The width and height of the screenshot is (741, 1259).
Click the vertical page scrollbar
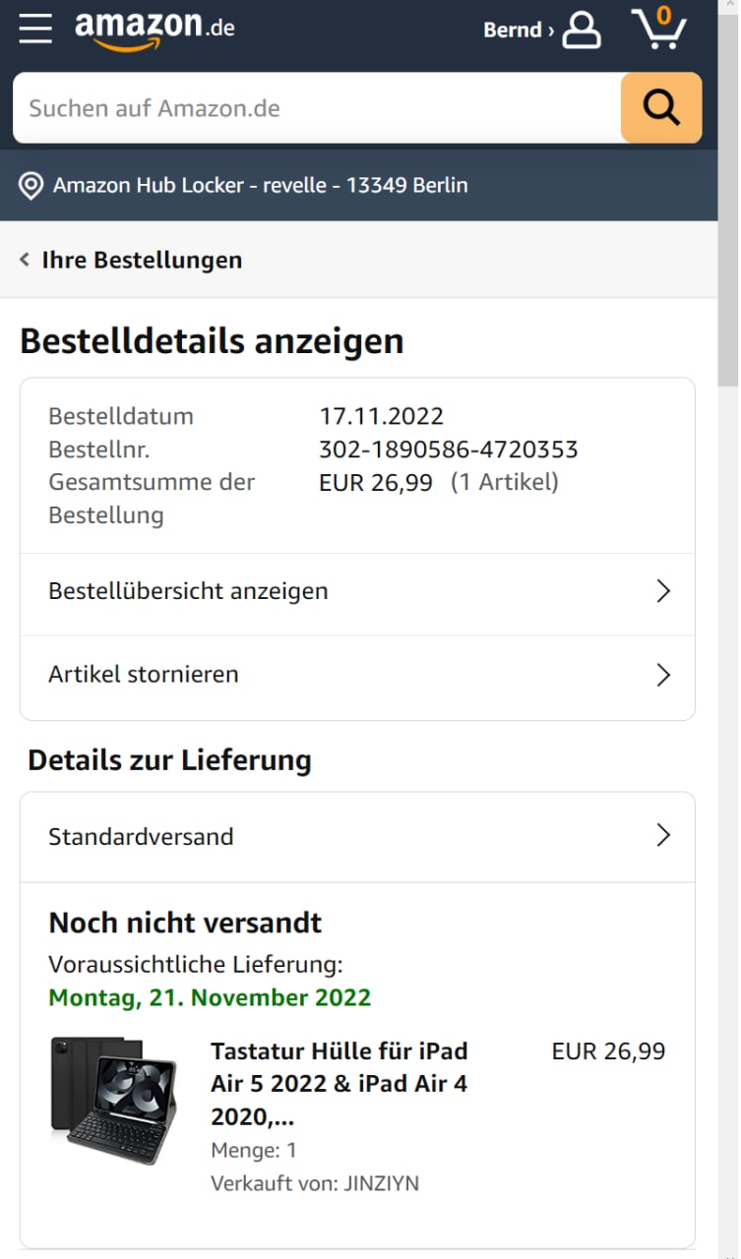point(728,295)
